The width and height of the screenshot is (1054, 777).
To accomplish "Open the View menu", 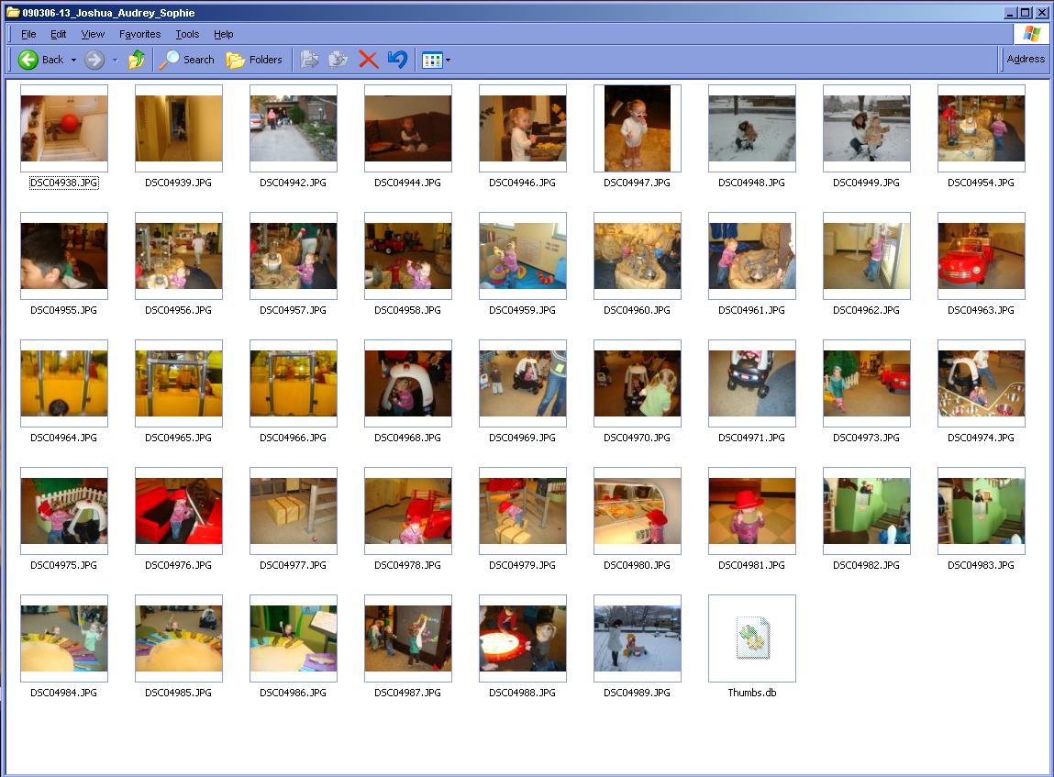I will point(93,34).
